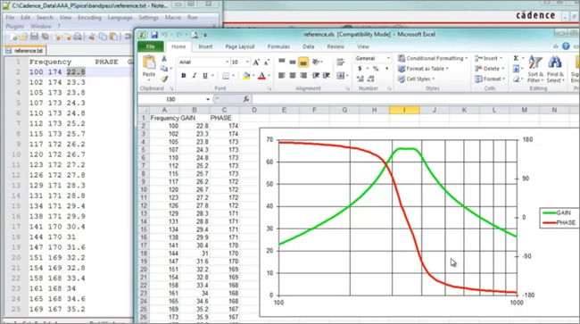The height and width of the screenshot is (324, 580).
Task: Click the Cell Styles button
Action: [x=417, y=79]
